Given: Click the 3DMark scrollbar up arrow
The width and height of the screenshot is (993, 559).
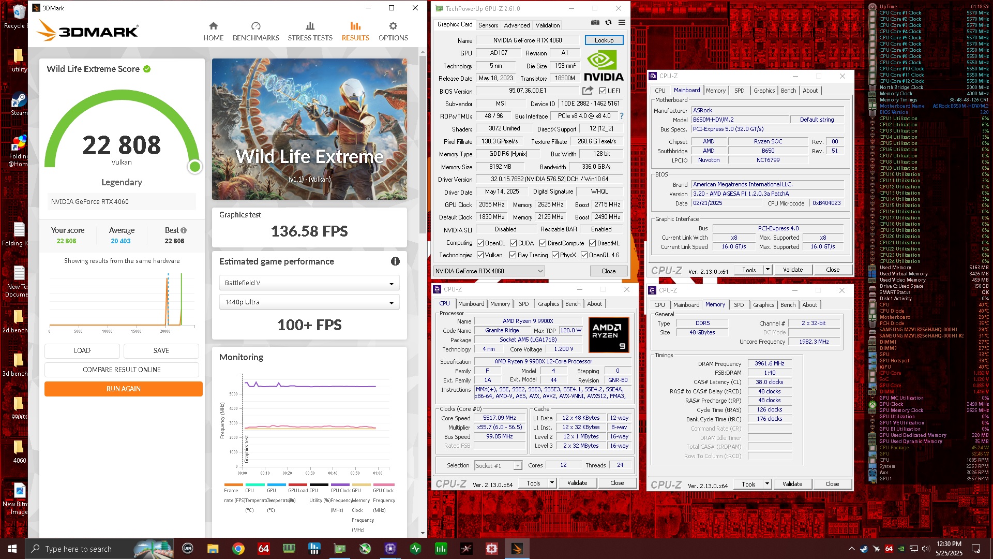Looking at the screenshot, I should coord(423,52).
